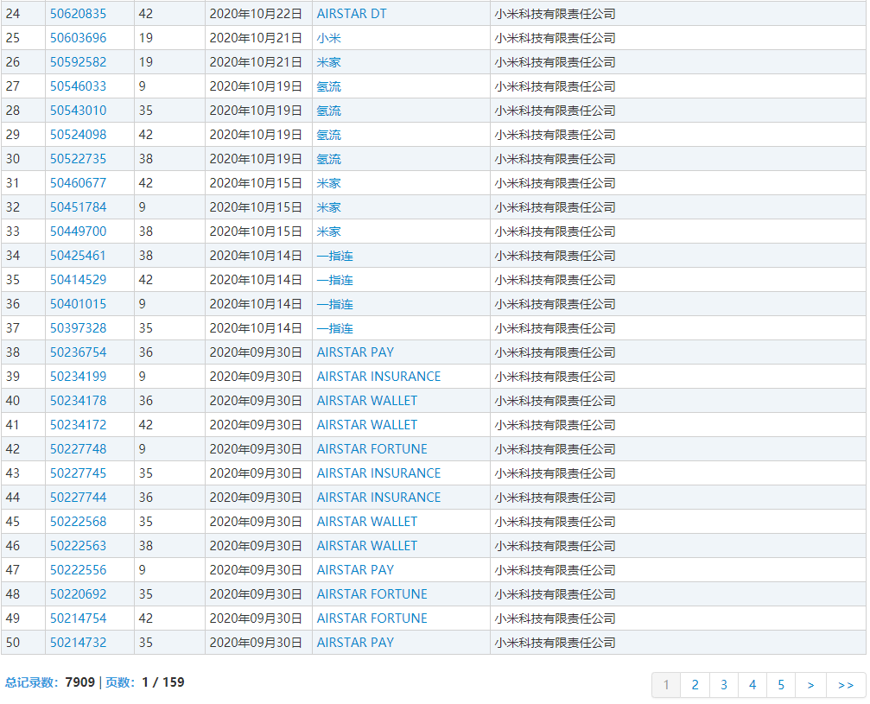Viewport: 870px width, 704px height.
Task: Click AIRSTAR INSURANCE trademark in row 44
Action: point(379,498)
